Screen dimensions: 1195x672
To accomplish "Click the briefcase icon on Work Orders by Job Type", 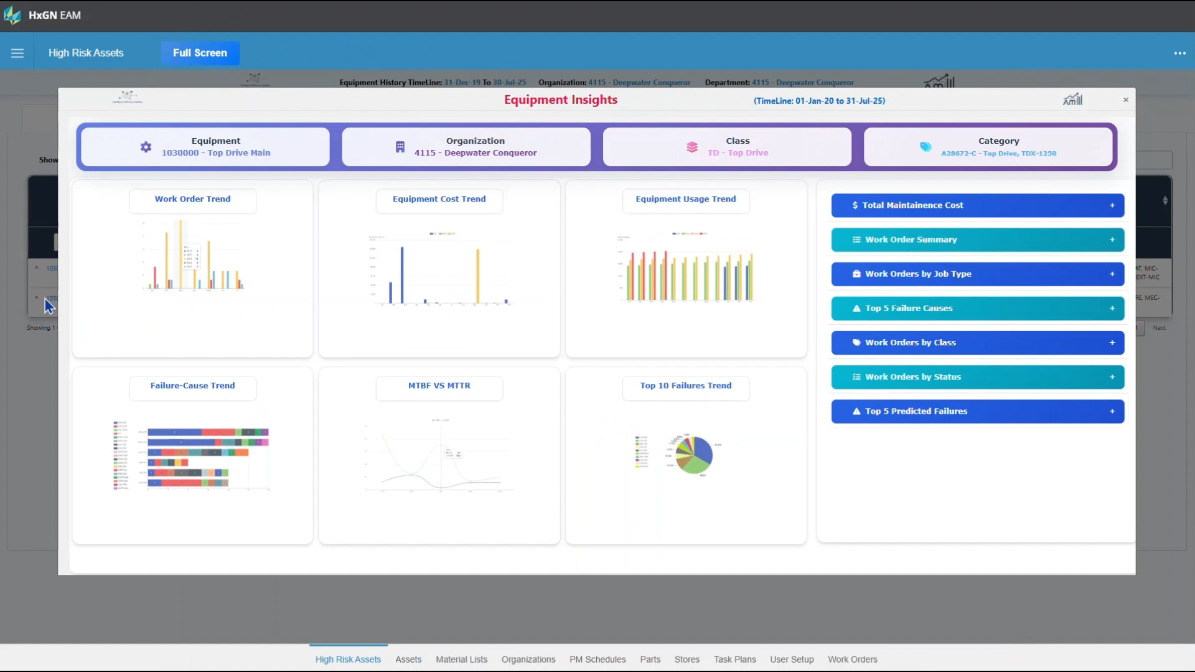I will tap(856, 274).
